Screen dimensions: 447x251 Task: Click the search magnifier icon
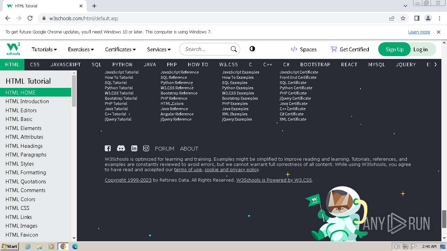pyautogui.click(x=234, y=49)
